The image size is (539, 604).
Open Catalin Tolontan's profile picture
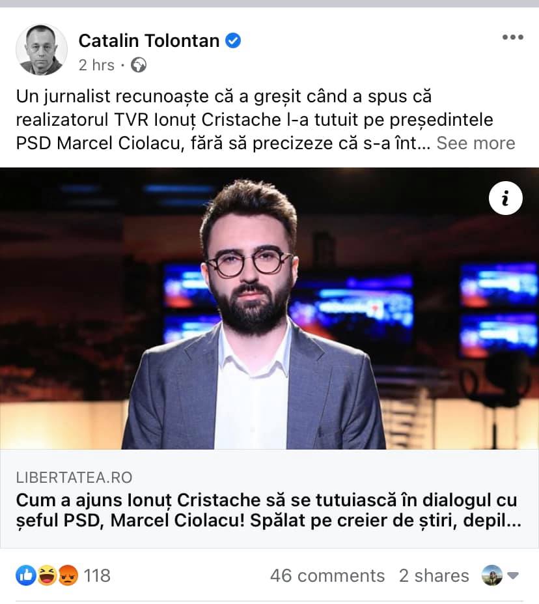[42, 50]
